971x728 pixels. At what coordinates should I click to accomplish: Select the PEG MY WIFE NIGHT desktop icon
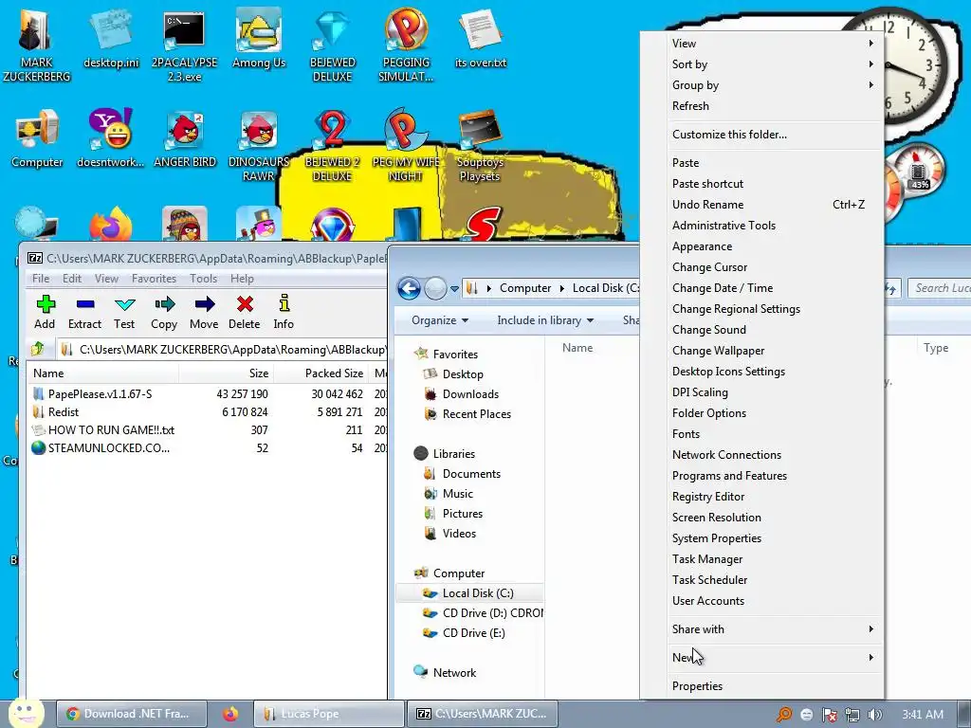406,145
